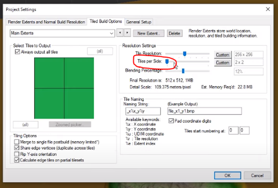Click the Tiles per Side slider handle
Screen dimensions: 278x188
167,61
